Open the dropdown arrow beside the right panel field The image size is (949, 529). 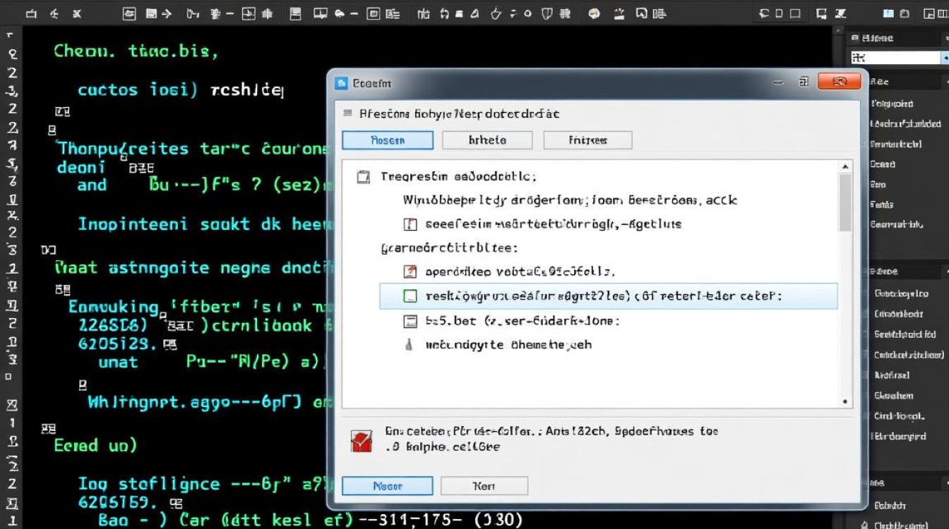tap(945, 58)
